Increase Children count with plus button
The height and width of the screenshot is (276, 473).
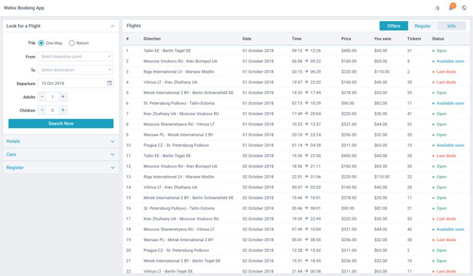pos(63,110)
